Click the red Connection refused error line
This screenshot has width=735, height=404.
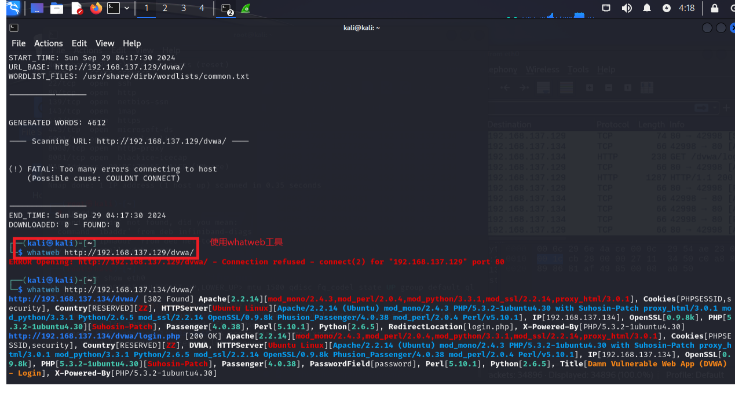coord(257,262)
